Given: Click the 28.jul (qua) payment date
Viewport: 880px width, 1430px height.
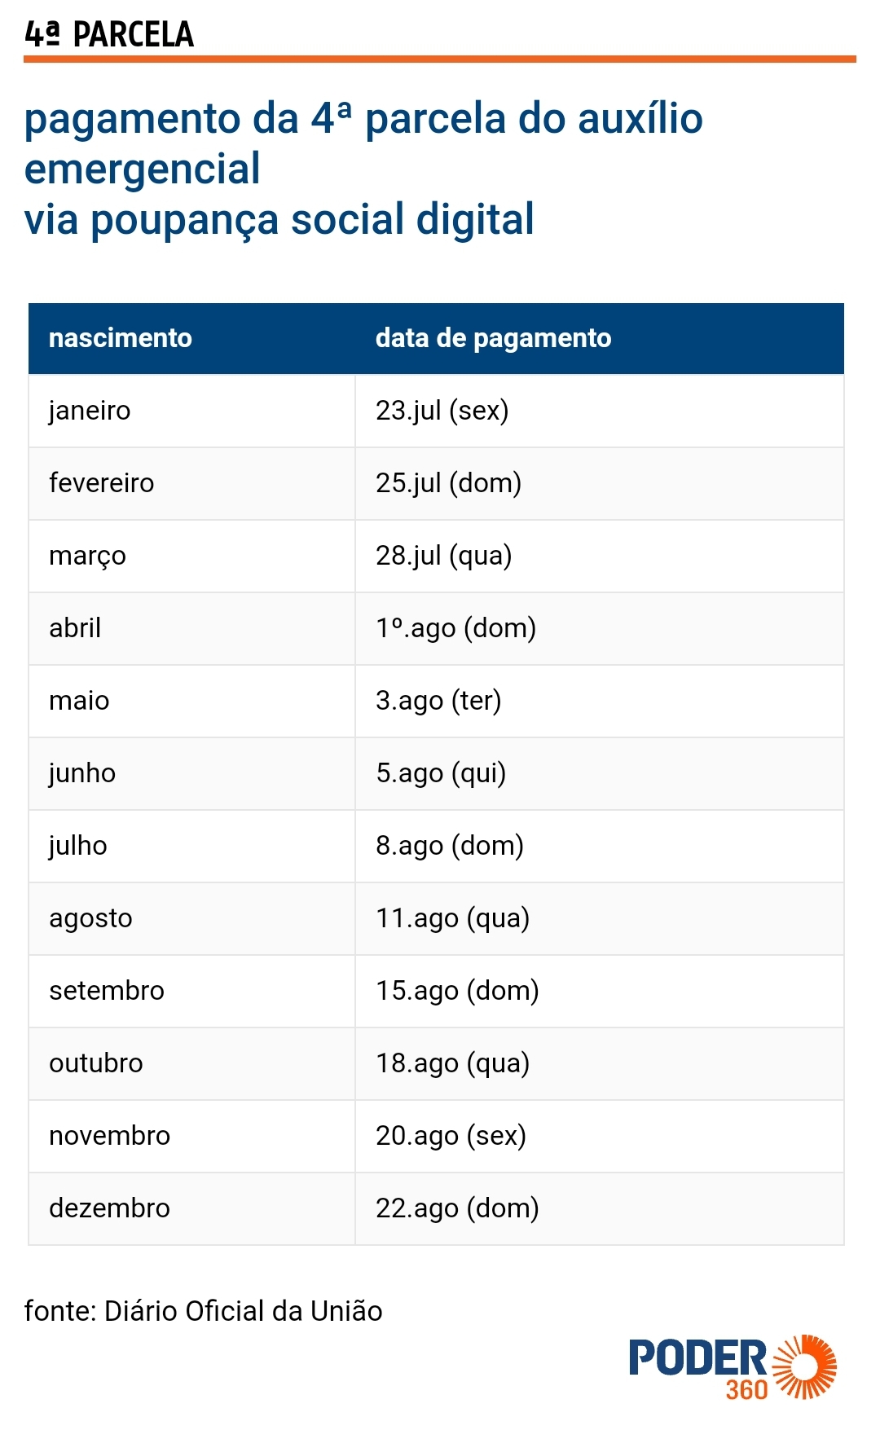Looking at the screenshot, I should pyautogui.click(x=444, y=556).
